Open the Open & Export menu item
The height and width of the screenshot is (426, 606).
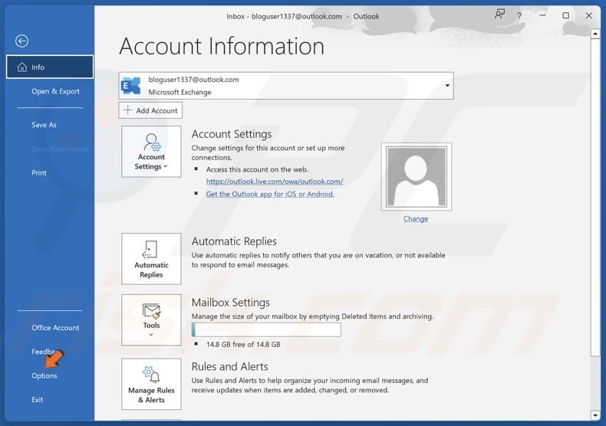pos(55,91)
